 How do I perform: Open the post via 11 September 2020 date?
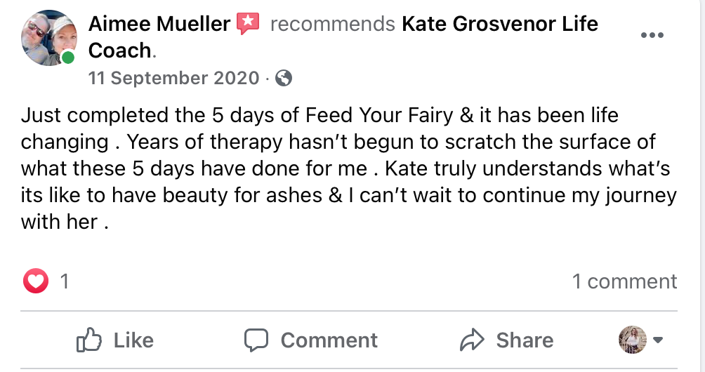pos(173,78)
